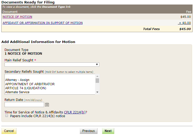Click the + $0.00 fee link

click(x=184, y=23)
